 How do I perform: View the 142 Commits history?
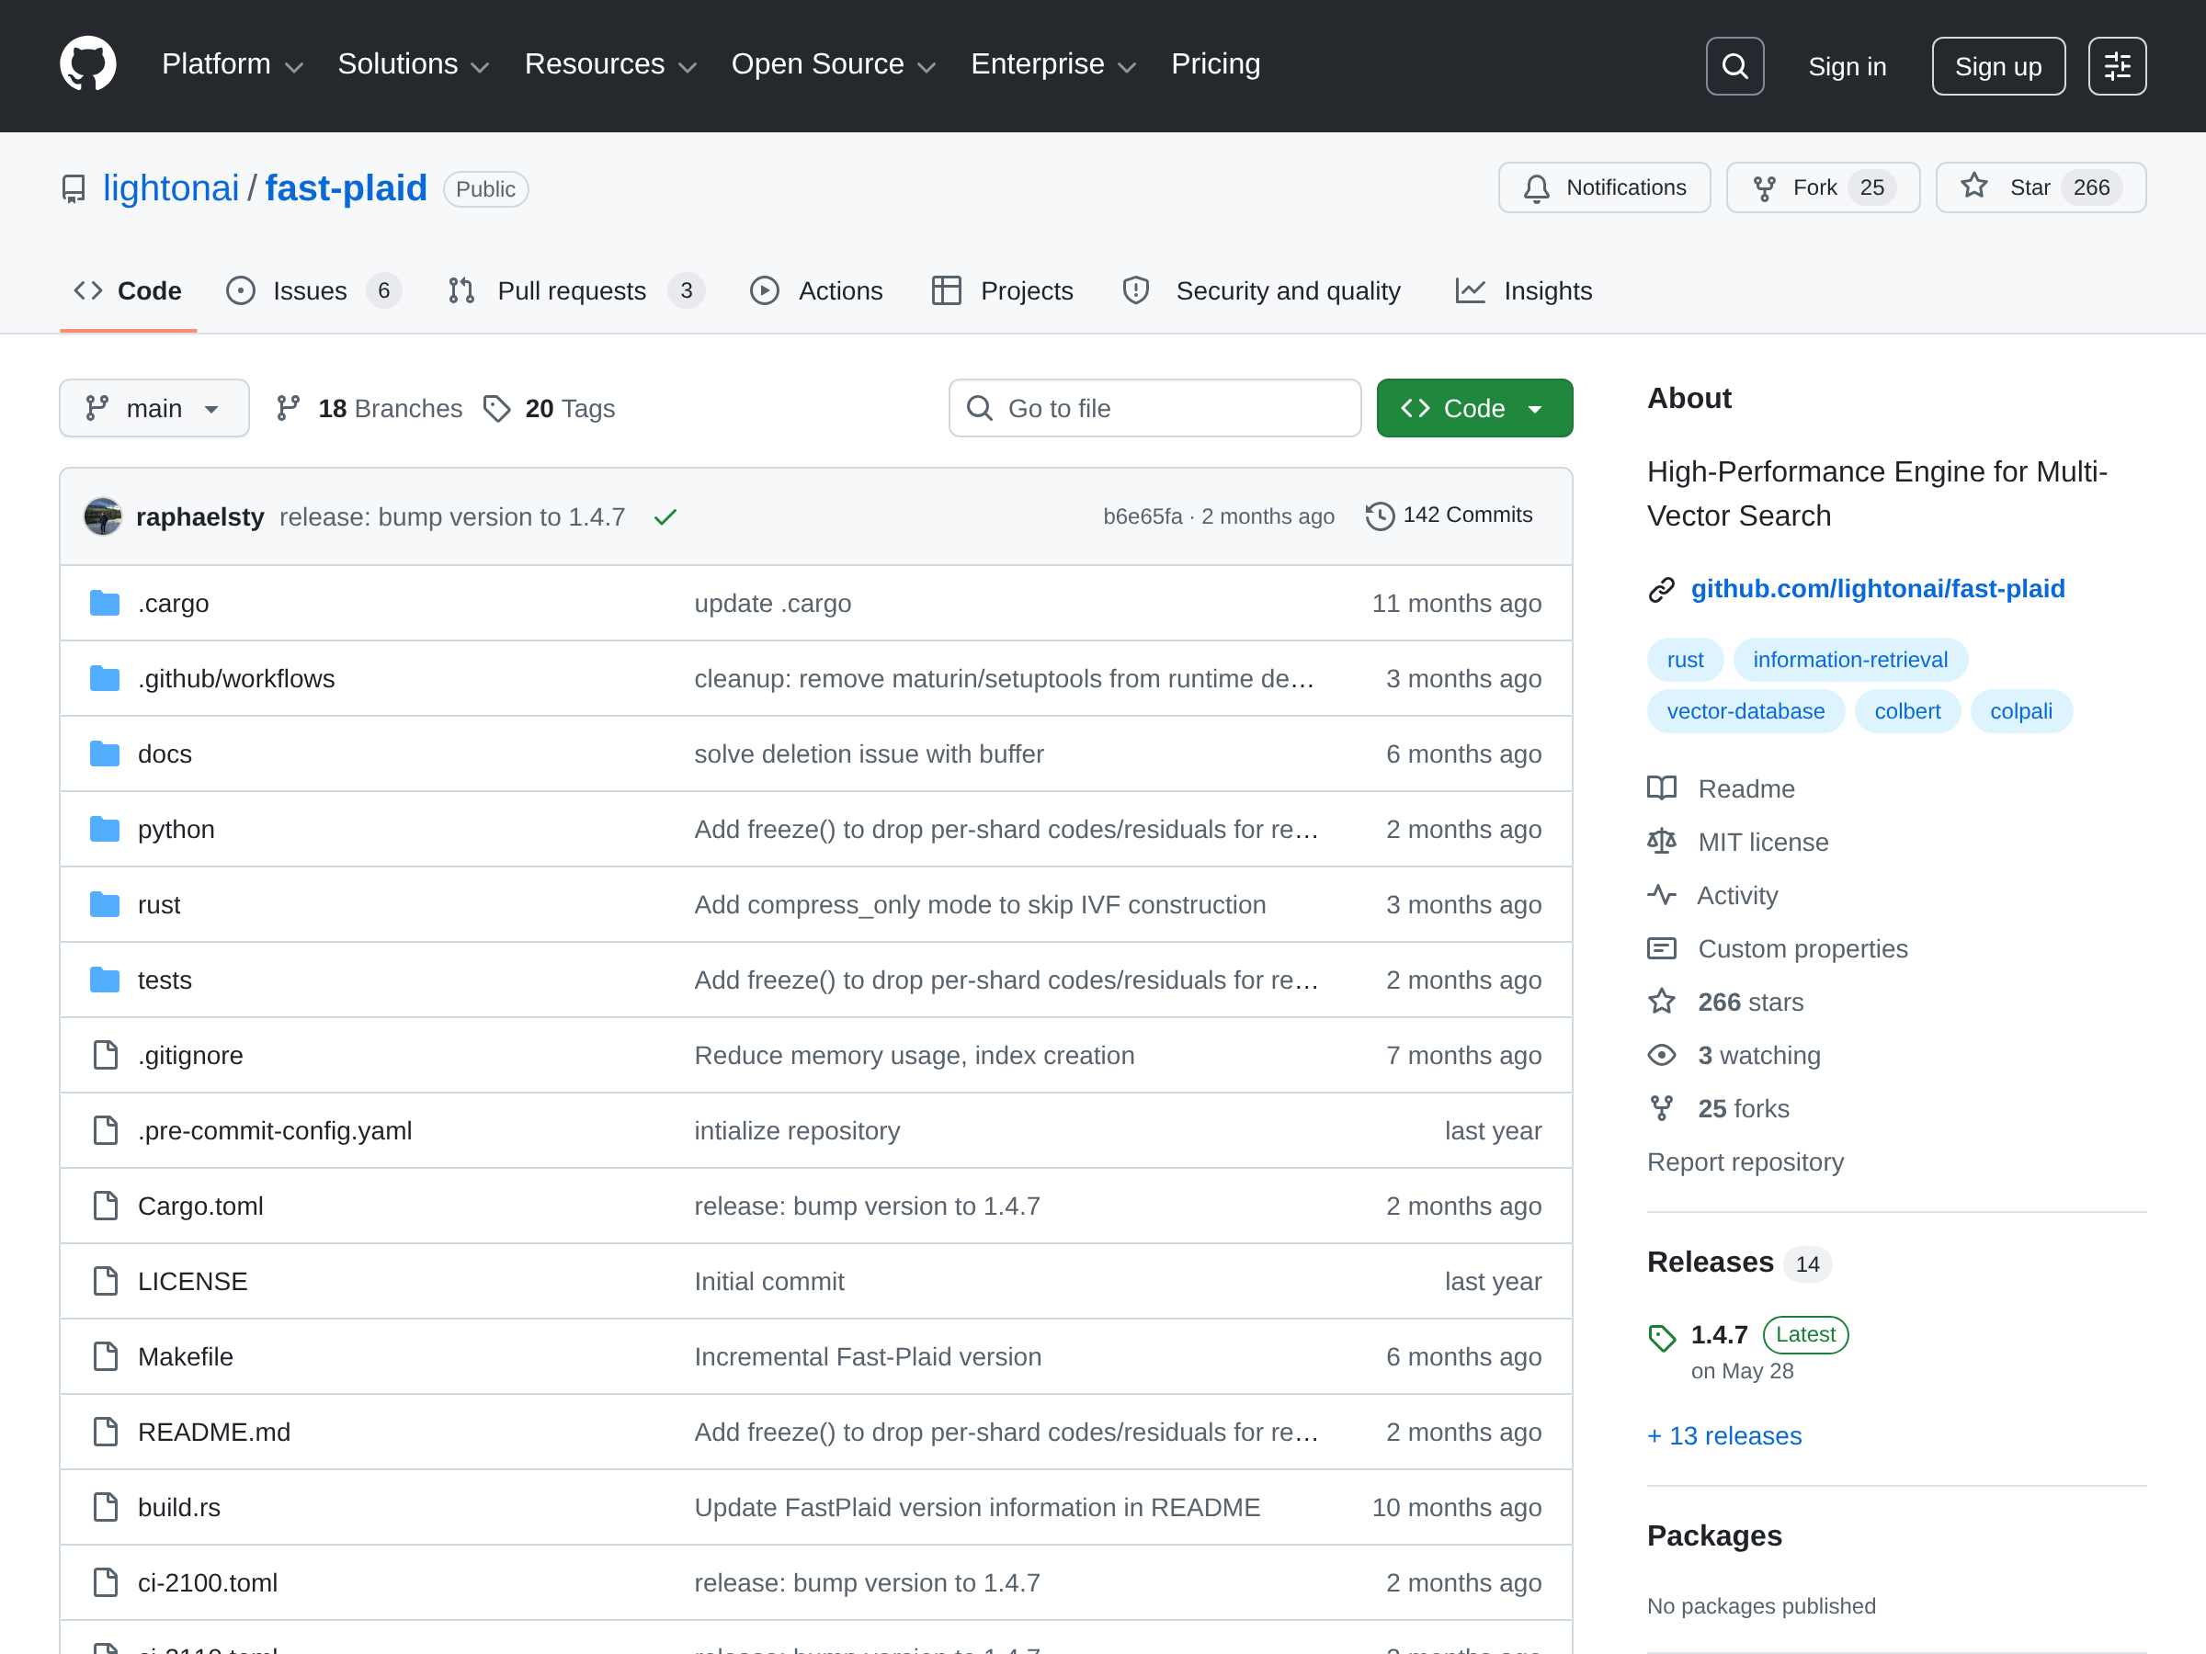tap(1449, 515)
